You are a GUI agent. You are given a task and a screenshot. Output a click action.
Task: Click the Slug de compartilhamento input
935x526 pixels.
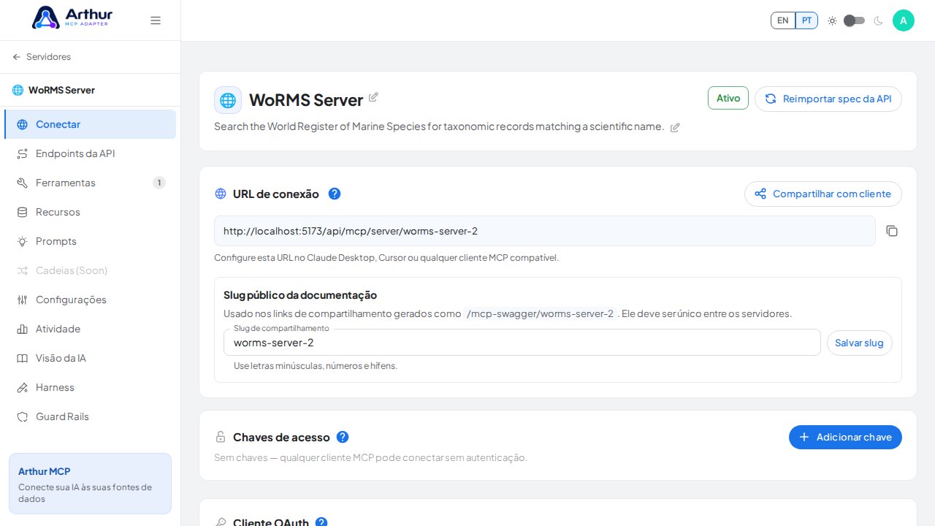coord(522,343)
